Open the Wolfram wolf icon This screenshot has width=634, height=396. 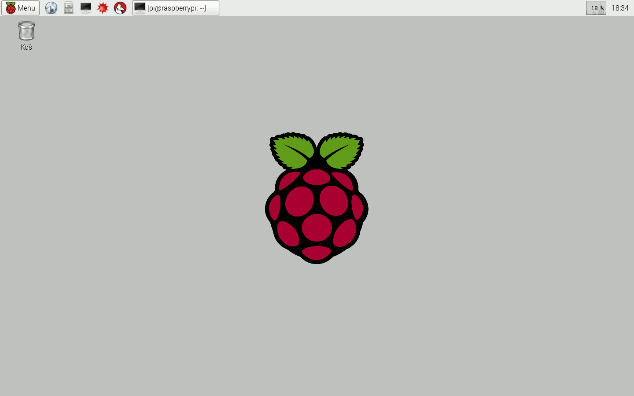(120, 8)
